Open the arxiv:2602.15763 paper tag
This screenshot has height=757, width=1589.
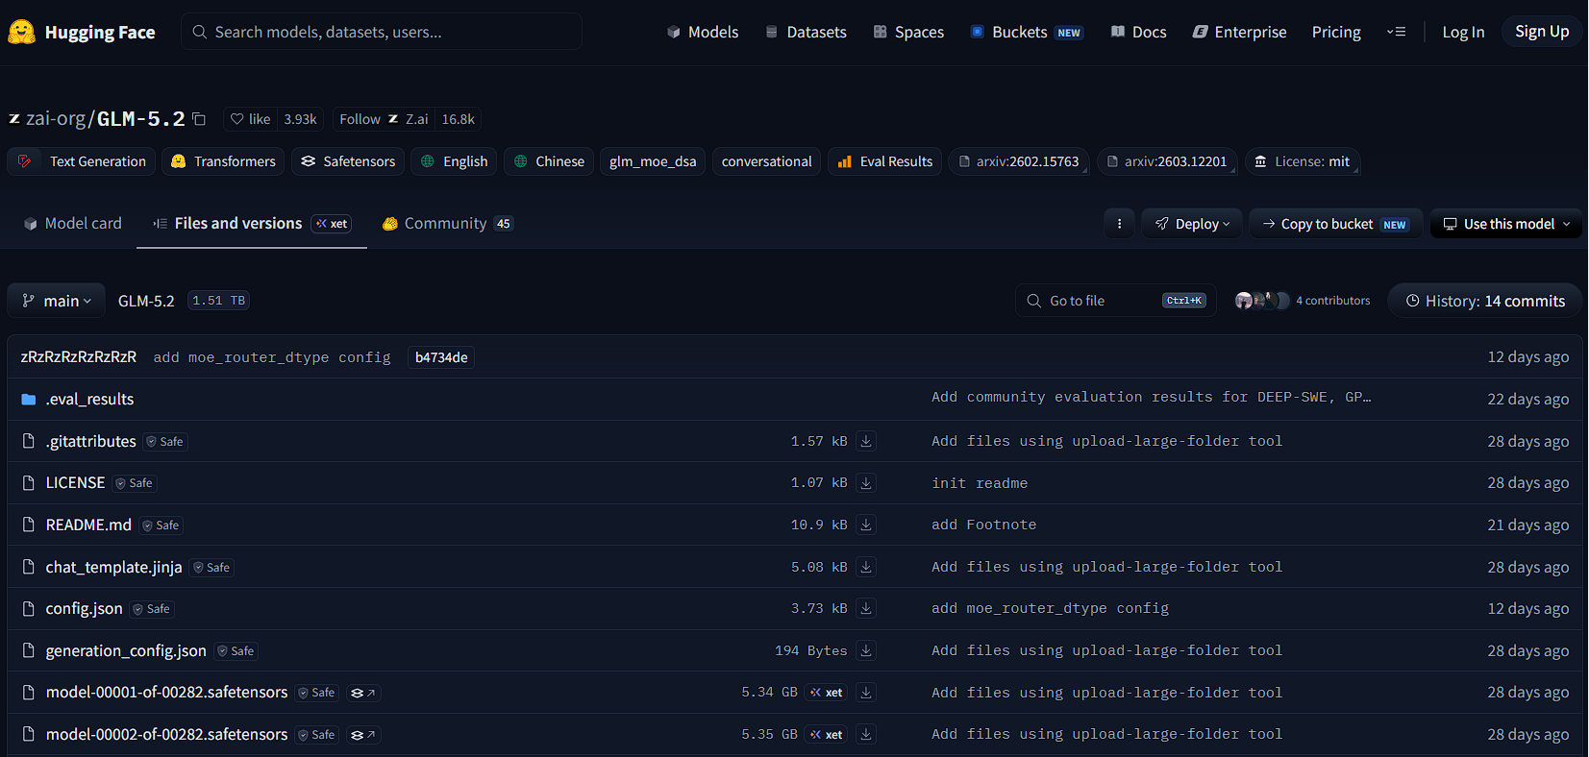(1018, 161)
